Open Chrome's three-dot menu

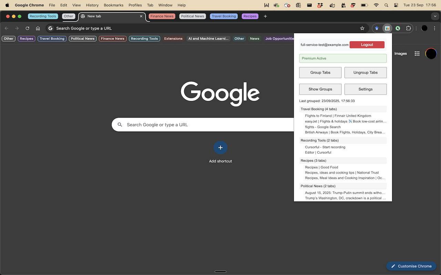pos(435,28)
